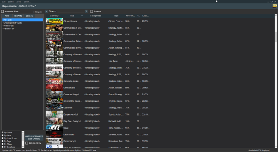Click the Auto-Categorize games button
Image resolution: width=278 pixels, height=152 pixels.
34,137
